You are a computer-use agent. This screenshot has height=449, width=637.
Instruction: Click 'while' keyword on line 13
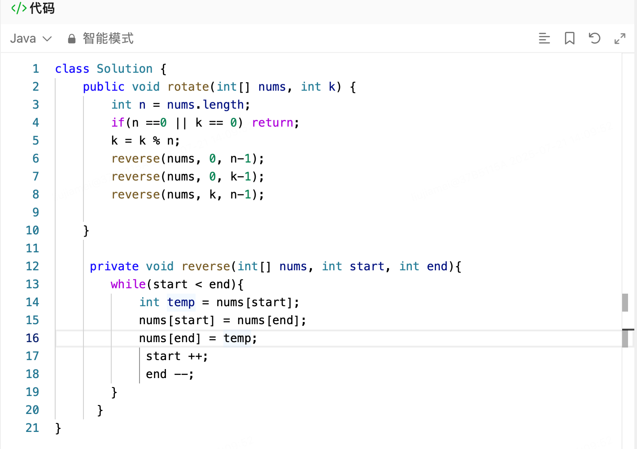[128, 284]
